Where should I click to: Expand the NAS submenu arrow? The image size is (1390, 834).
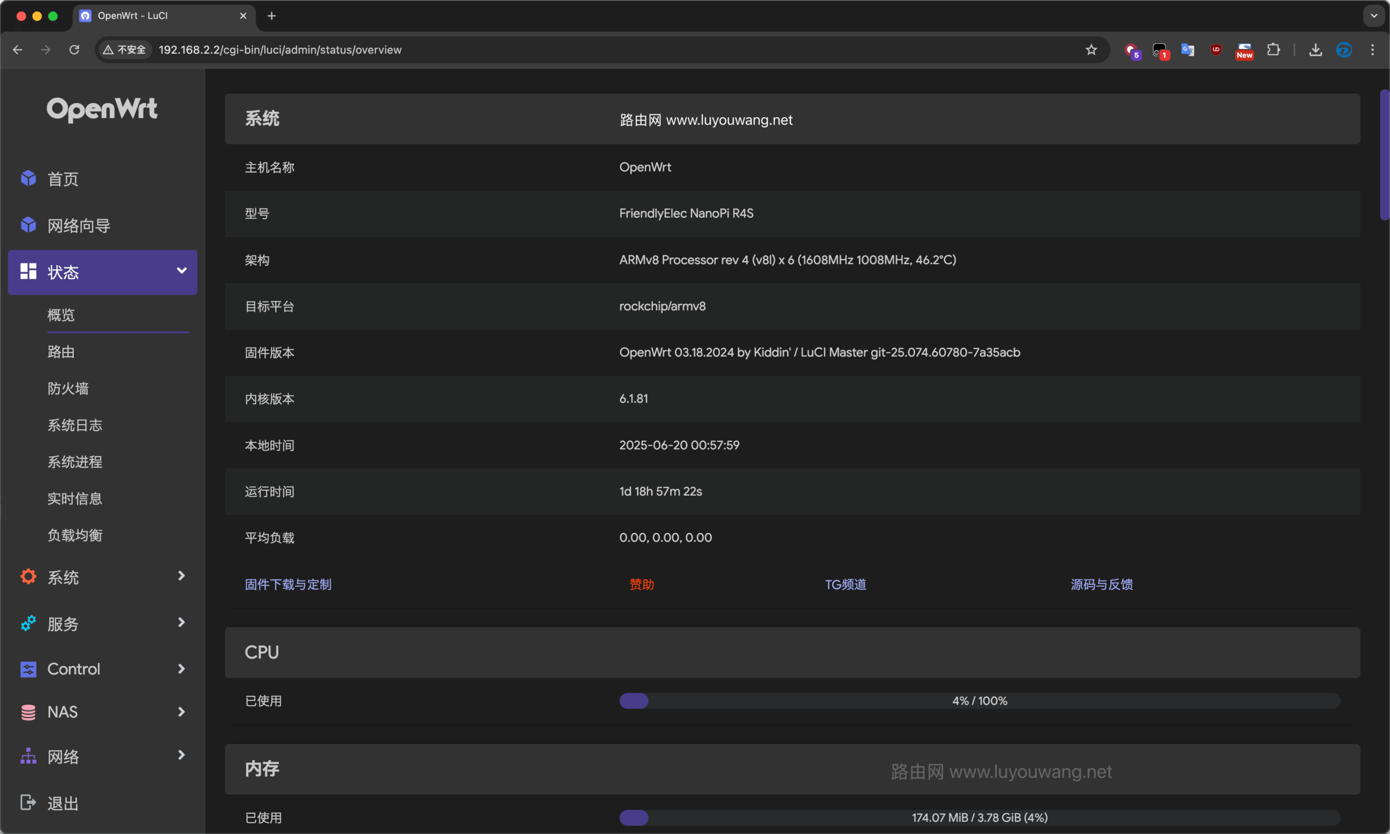coord(181,712)
